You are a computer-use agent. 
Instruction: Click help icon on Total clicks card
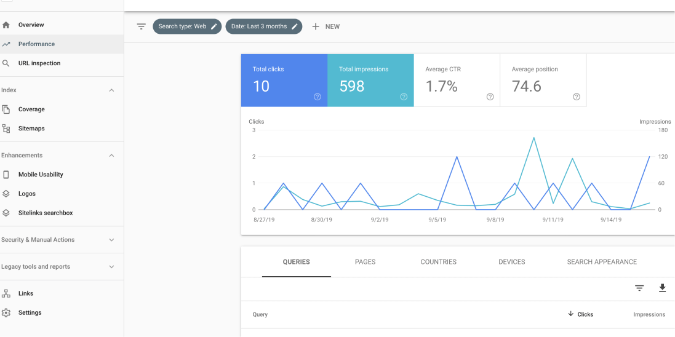click(318, 97)
